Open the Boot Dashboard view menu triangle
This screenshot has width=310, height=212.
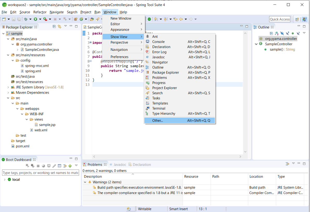point(76,166)
